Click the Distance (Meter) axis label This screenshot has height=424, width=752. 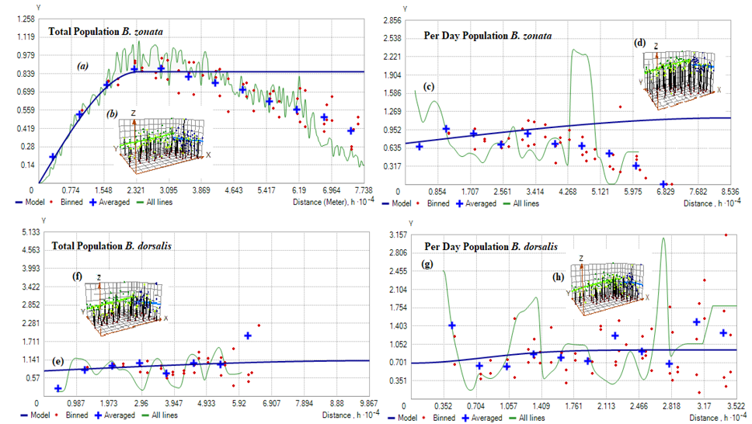[320, 203]
